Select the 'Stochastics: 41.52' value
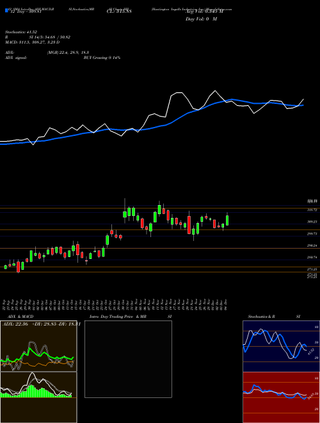Screen dimensions: 320x423 coord(20,32)
